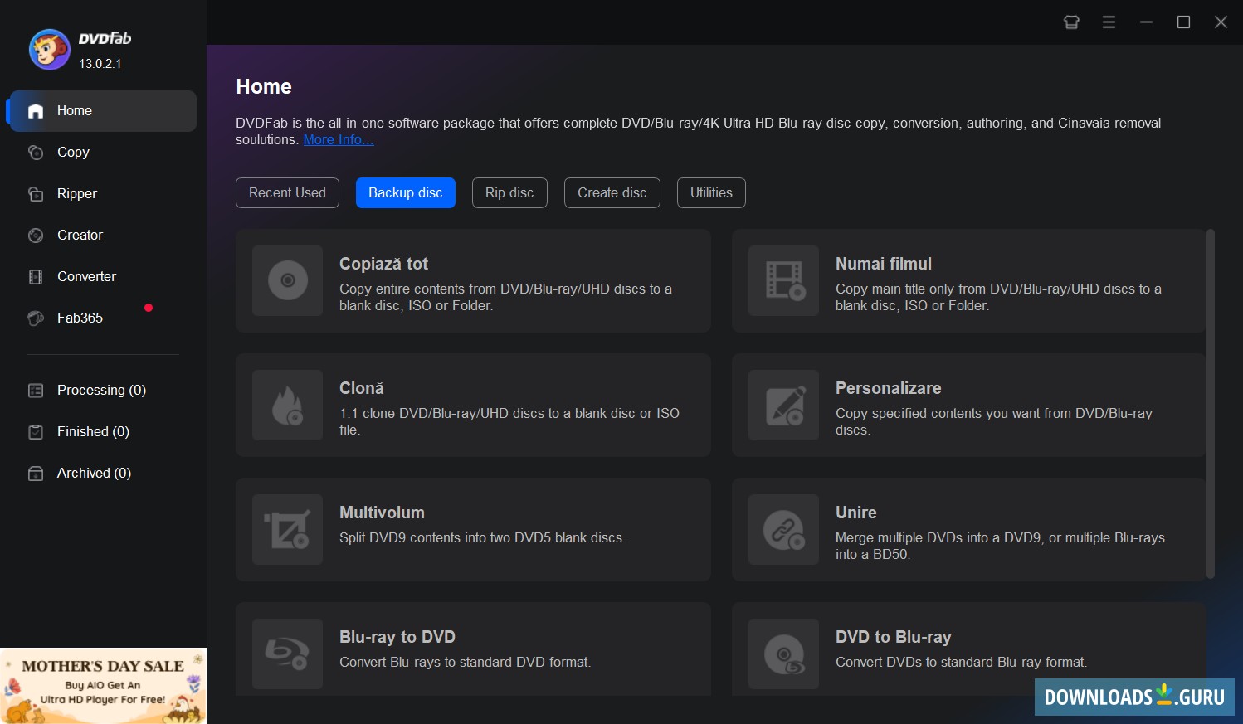The width and height of the screenshot is (1243, 724).
Task: View the Recent Used category
Action: coord(287,192)
